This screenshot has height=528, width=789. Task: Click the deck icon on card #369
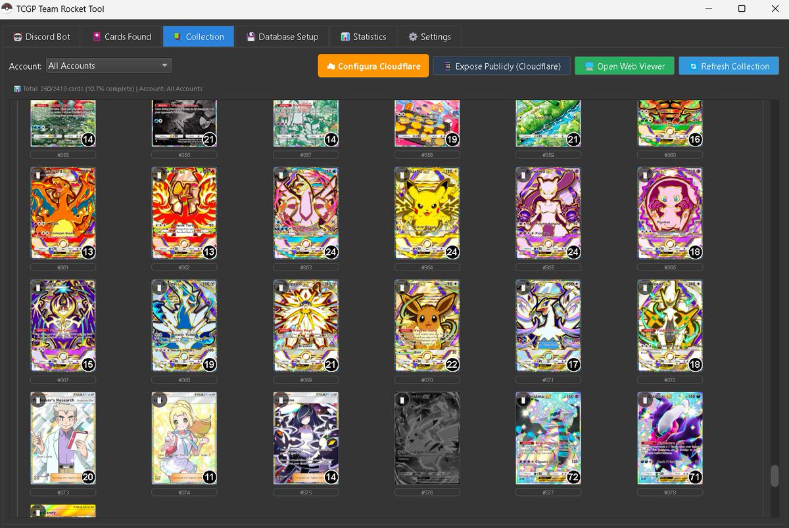(281, 288)
